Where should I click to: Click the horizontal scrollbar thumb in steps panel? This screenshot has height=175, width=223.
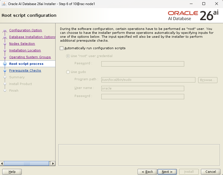click(27, 164)
